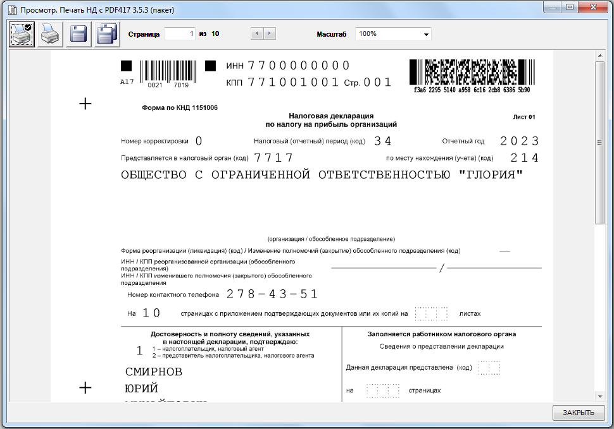Click the plain printer icon

pos(51,34)
